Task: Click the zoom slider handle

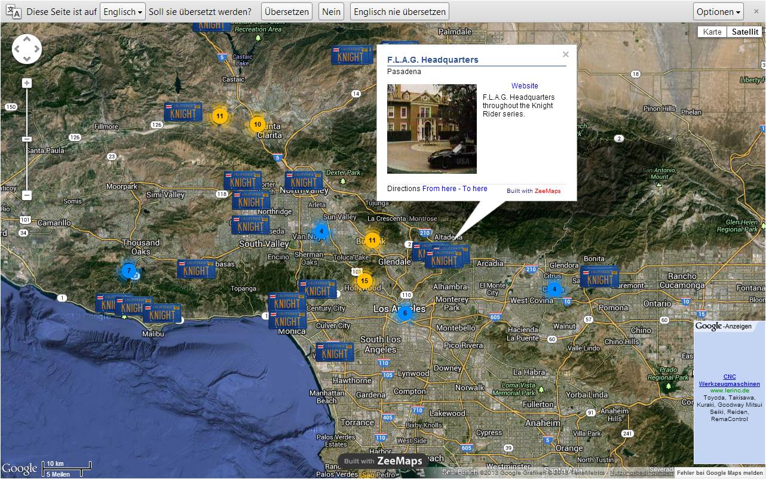Action: (27, 139)
